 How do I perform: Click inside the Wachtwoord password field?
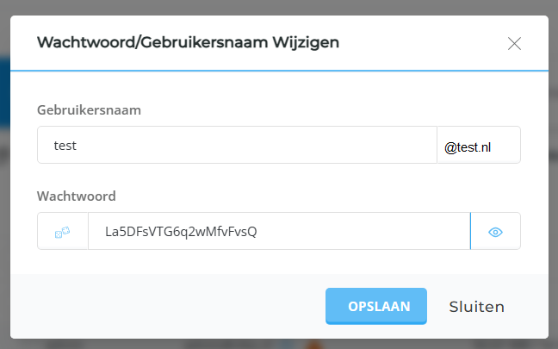[x=279, y=232]
